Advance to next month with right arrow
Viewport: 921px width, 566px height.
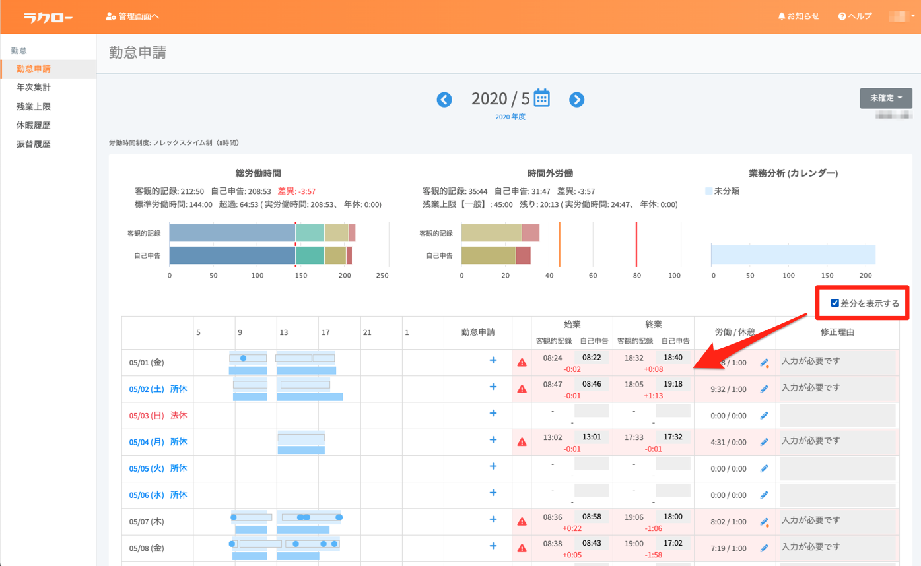(x=577, y=99)
